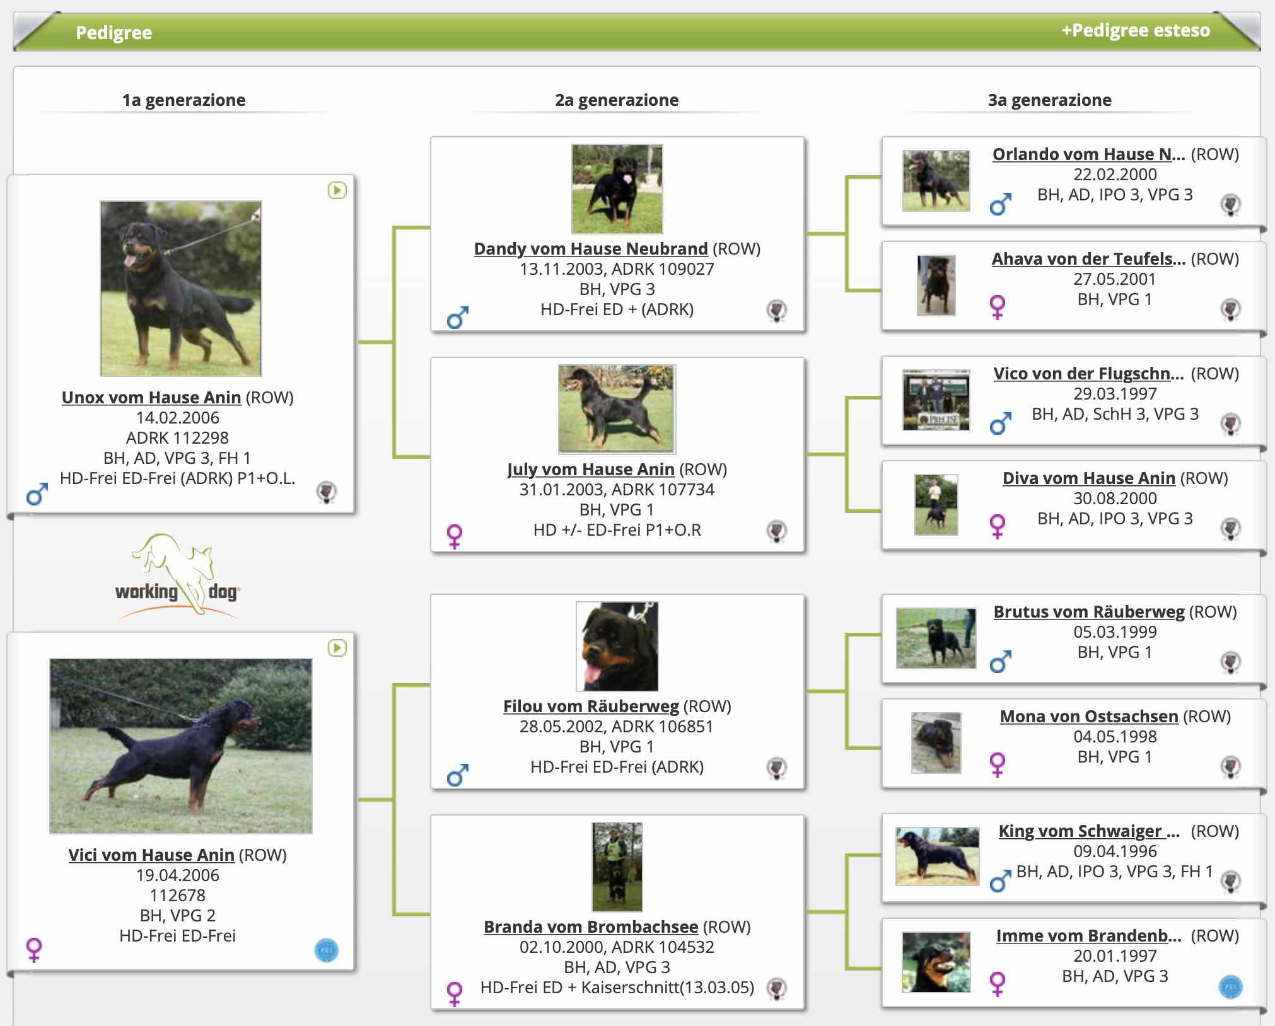Click Dandy vom Hause Neubrand photo
Image resolution: width=1275 pixels, height=1026 pixels.
[x=617, y=189]
